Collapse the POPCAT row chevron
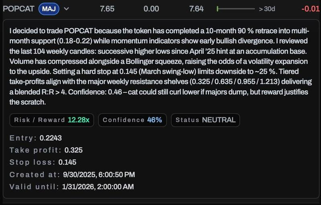321x205 pixels. coord(66,9)
